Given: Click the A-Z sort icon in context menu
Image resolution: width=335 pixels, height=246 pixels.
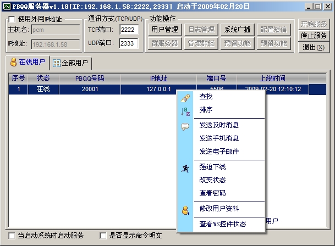Looking at the screenshot, I should click(185, 111).
